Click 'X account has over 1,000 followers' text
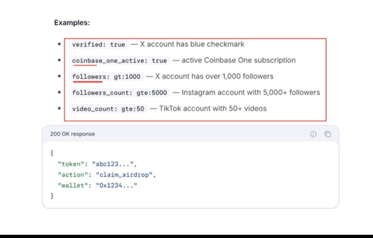The height and width of the screenshot is (238, 373). click(x=214, y=76)
